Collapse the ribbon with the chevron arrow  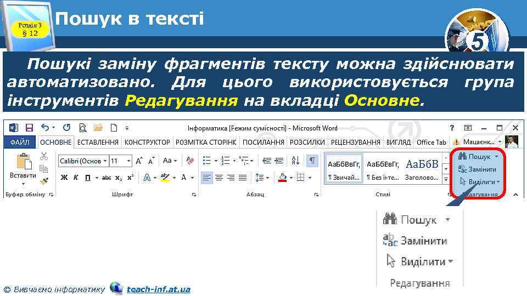(516, 194)
